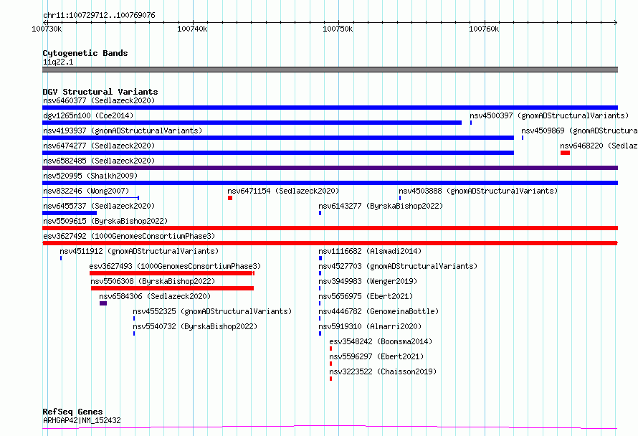The width and height of the screenshot is (638, 436).
Task: Open the nsv4503888 gnomAD label
Action: [x=478, y=191]
